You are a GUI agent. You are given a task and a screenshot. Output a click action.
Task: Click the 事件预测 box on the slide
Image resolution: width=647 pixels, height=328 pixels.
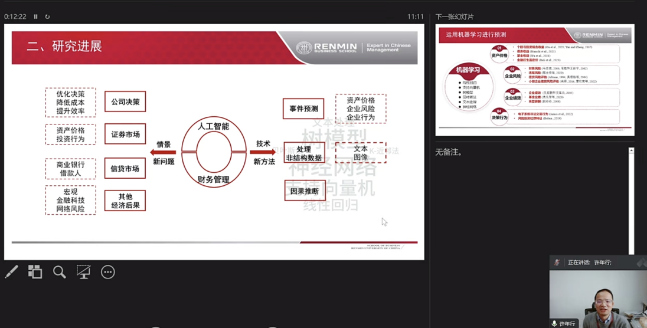click(x=303, y=109)
